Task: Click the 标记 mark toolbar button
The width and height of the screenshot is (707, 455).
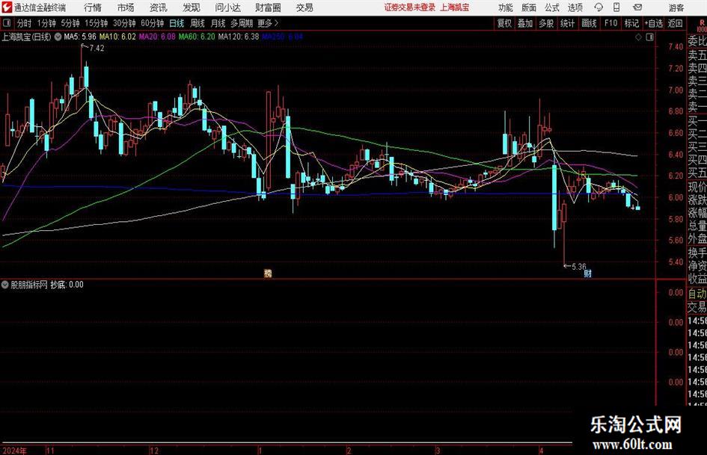Action: click(631, 23)
